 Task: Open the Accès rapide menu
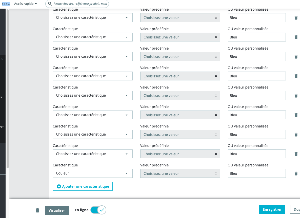25,4
